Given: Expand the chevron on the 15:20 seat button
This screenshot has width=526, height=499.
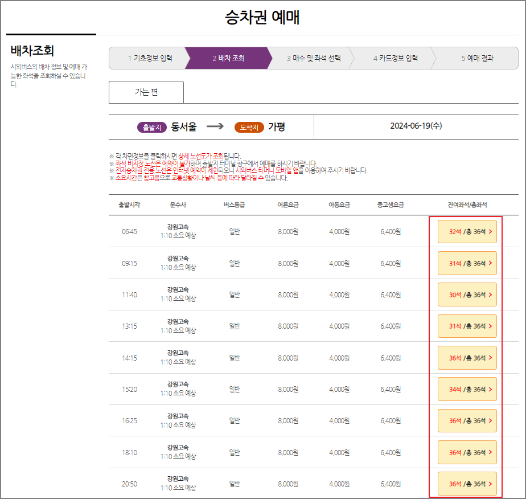Looking at the screenshot, I should pyautogui.click(x=492, y=389).
